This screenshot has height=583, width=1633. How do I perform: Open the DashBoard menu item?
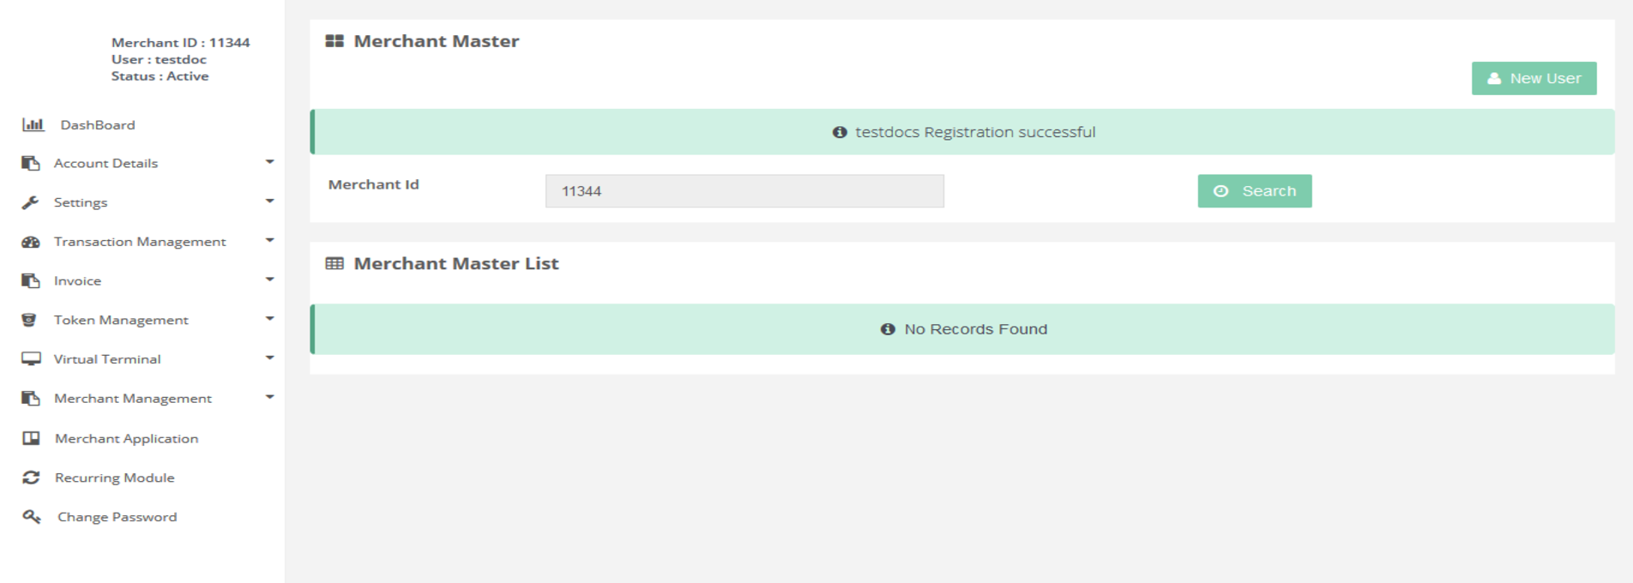coord(97,125)
